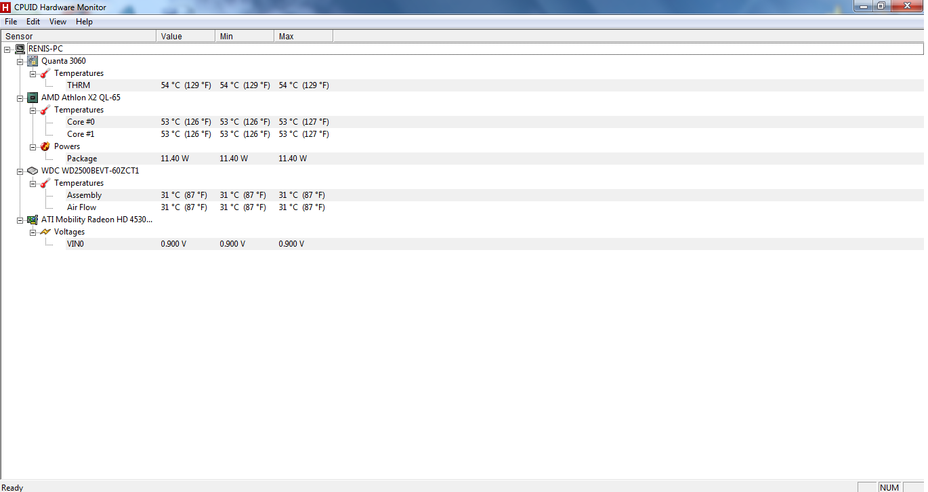The width and height of the screenshot is (928, 492).
Task: Collapse the Voltages node
Action: point(33,232)
